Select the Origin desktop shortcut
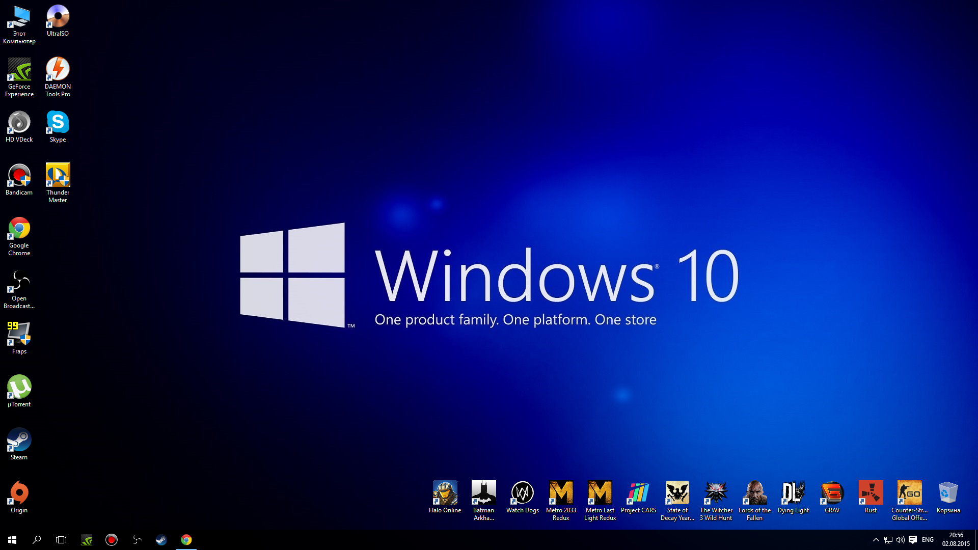The image size is (978, 550). coord(19,497)
